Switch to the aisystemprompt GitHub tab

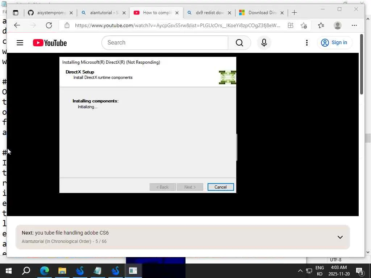(50, 13)
